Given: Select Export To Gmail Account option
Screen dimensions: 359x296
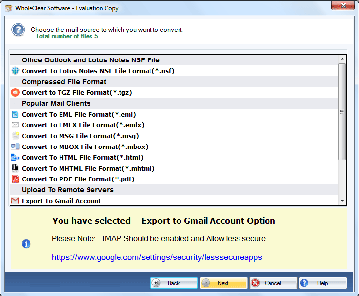Looking at the screenshot, I should [x=174, y=201].
